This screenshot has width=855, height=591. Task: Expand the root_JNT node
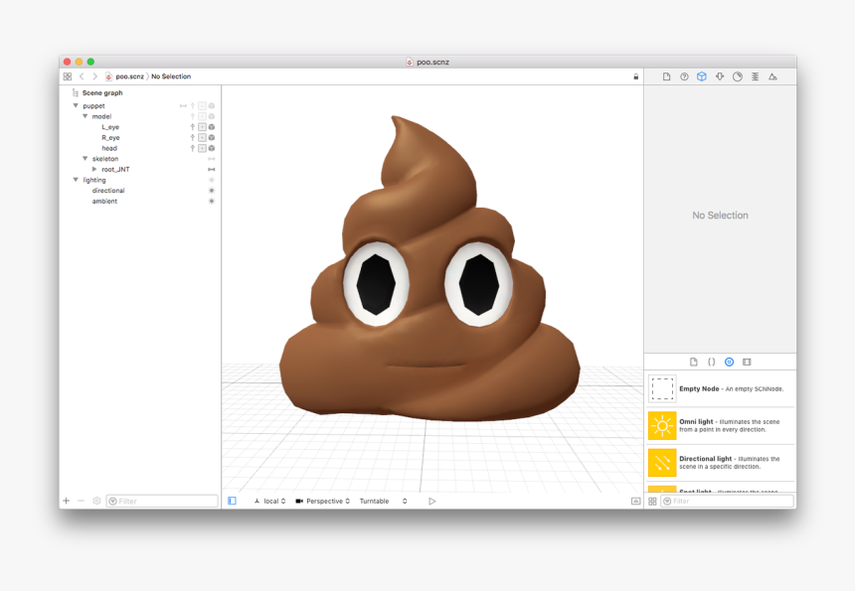coord(94,169)
